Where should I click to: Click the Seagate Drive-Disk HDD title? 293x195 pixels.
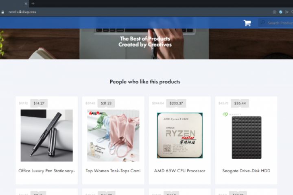[x=246, y=171]
